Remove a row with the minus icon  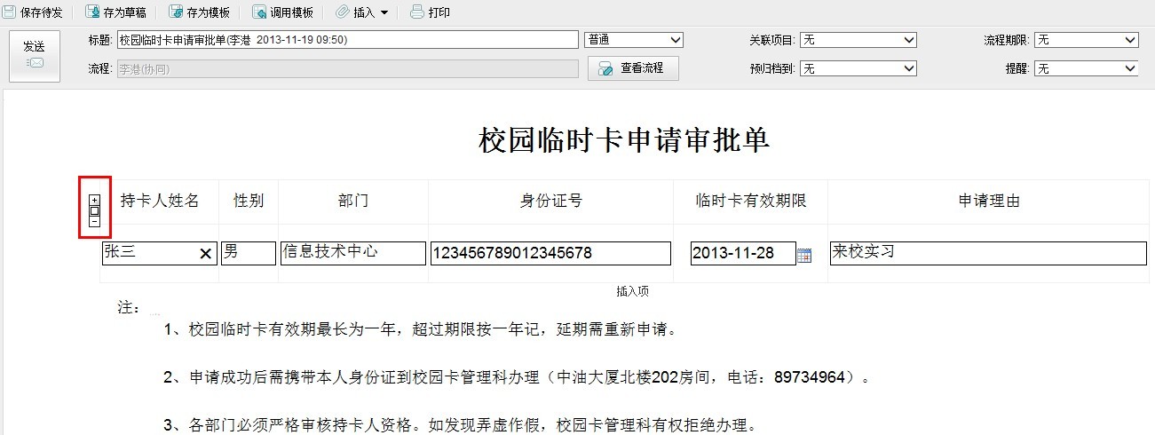[x=95, y=222]
